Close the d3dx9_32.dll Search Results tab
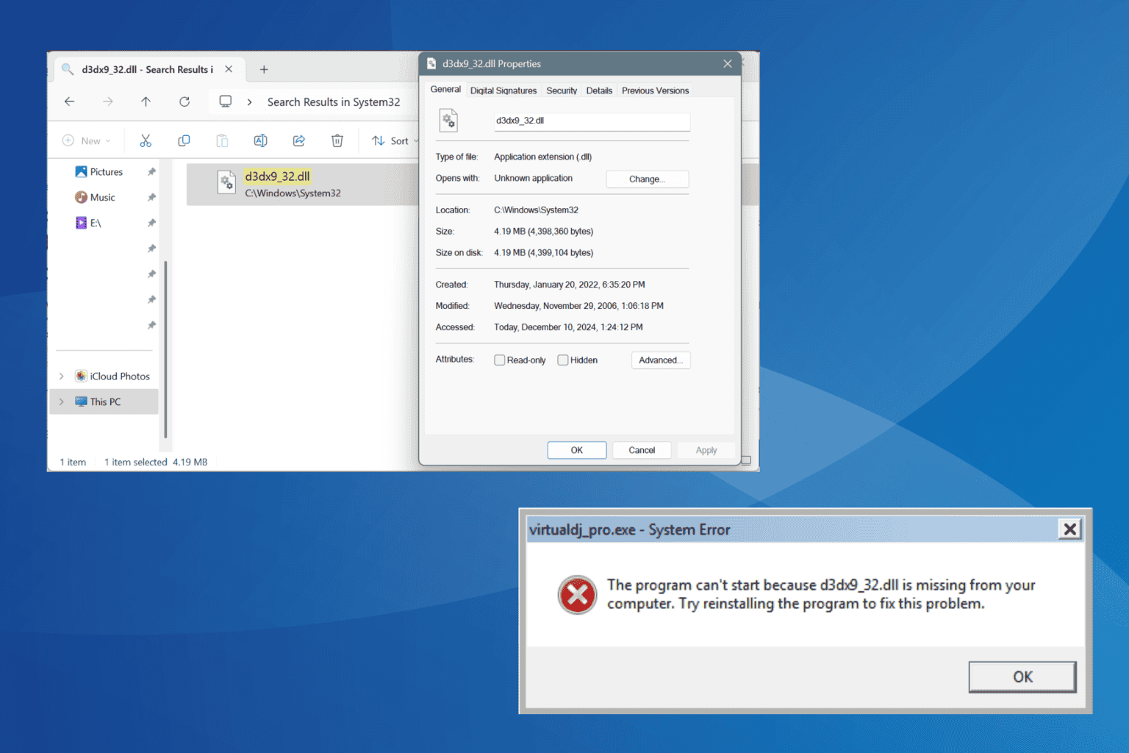The image size is (1129, 753). coord(229,69)
